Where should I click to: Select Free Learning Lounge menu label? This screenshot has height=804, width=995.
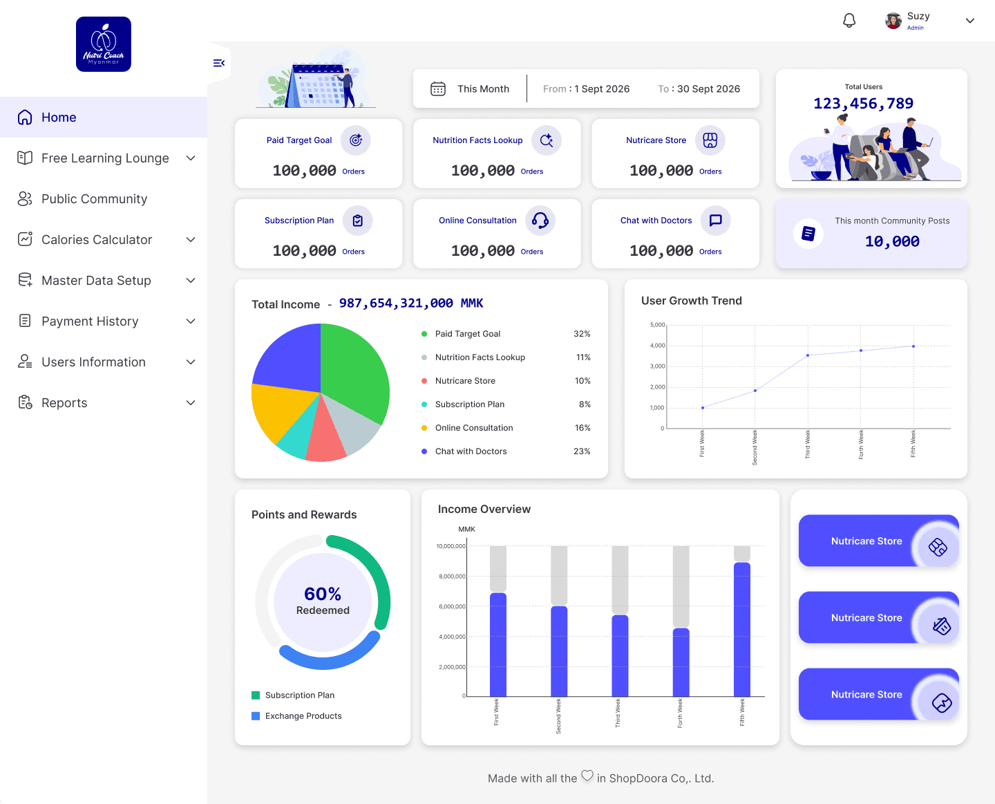click(x=105, y=158)
